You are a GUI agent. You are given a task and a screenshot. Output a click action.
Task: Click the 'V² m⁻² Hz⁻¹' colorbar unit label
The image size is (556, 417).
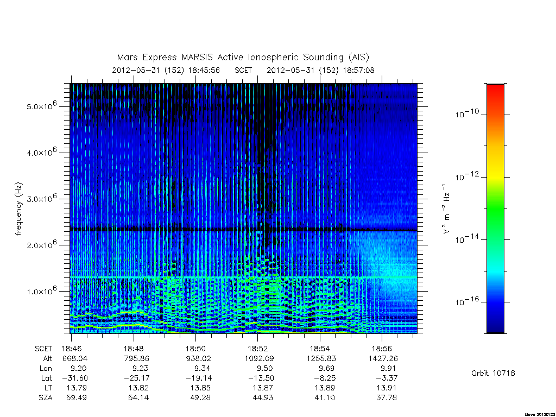(x=446, y=209)
